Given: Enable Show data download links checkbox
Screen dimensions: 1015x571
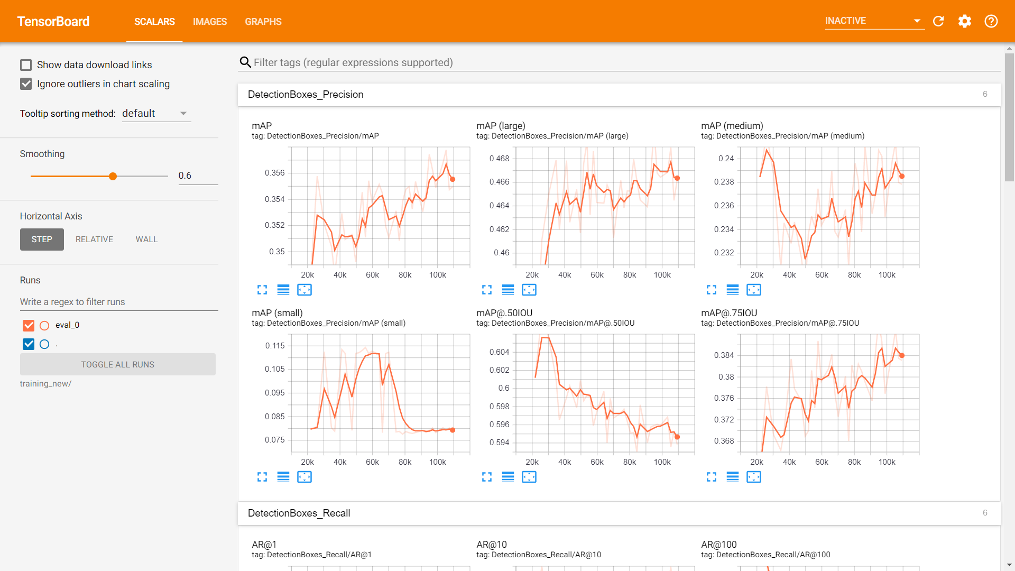Looking at the screenshot, I should 26,65.
